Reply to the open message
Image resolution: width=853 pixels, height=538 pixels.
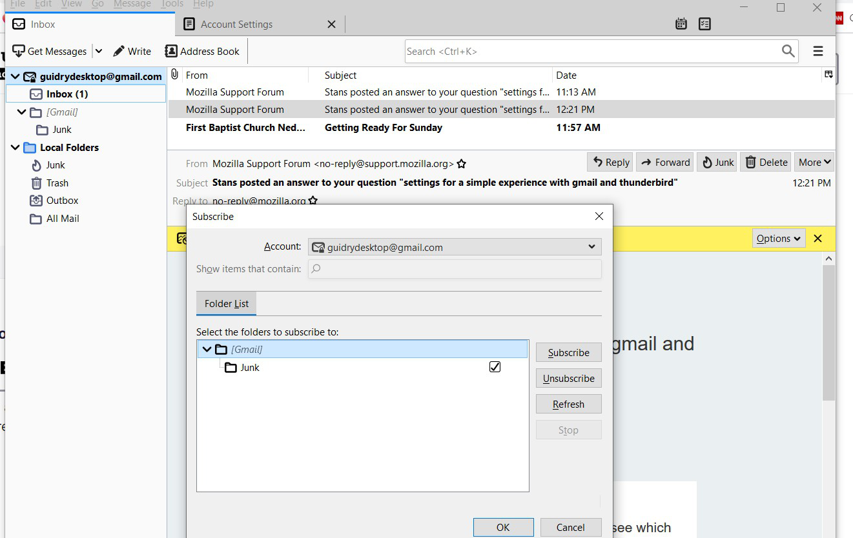pos(610,162)
